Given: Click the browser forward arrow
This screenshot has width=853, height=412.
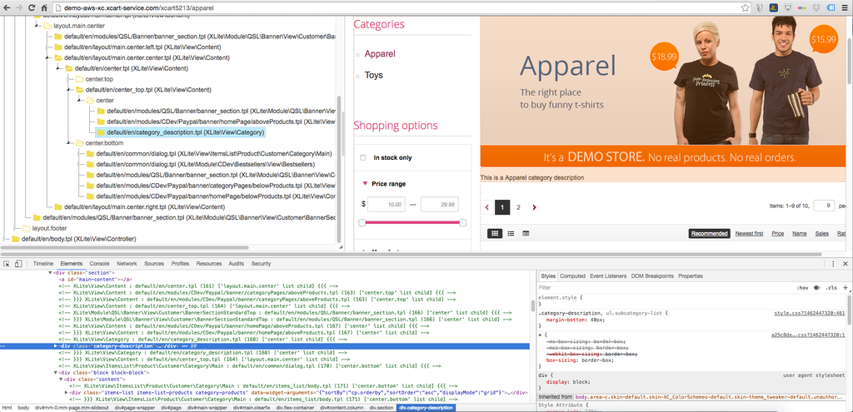Looking at the screenshot, I should pos(20,7).
